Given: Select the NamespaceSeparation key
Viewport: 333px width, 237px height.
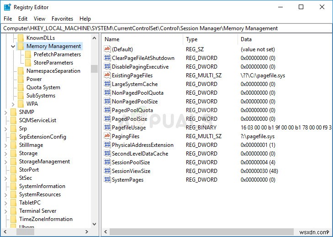Looking at the screenshot, I should point(53,71).
